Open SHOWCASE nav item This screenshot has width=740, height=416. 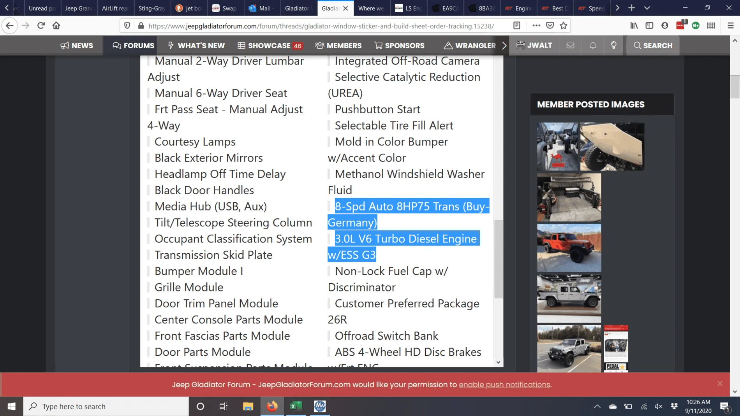[x=270, y=46]
